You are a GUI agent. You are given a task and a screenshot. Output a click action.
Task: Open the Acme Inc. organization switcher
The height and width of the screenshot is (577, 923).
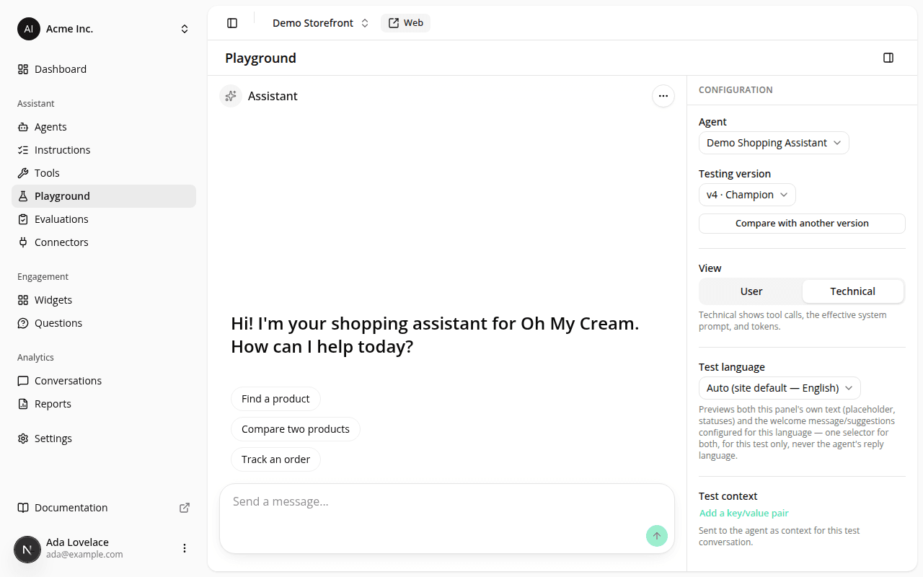tap(104, 29)
